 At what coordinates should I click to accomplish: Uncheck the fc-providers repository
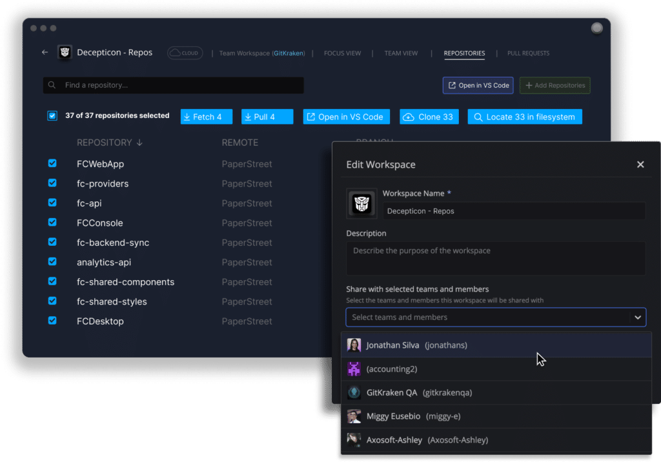[x=52, y=183]
